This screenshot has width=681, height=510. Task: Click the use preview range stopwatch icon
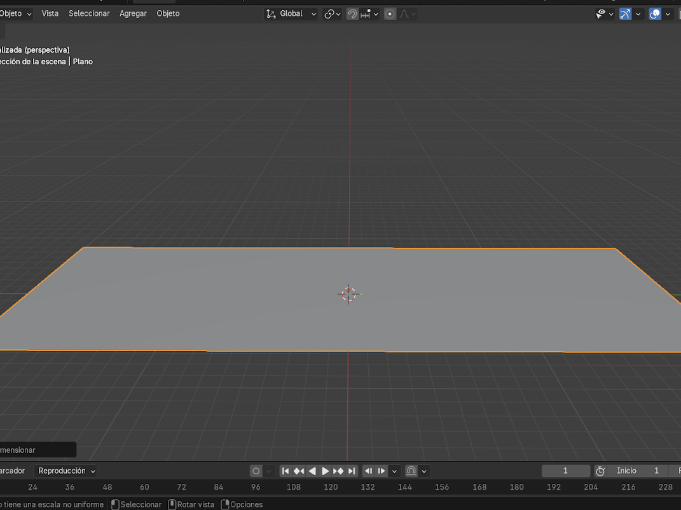pos(600,471)
